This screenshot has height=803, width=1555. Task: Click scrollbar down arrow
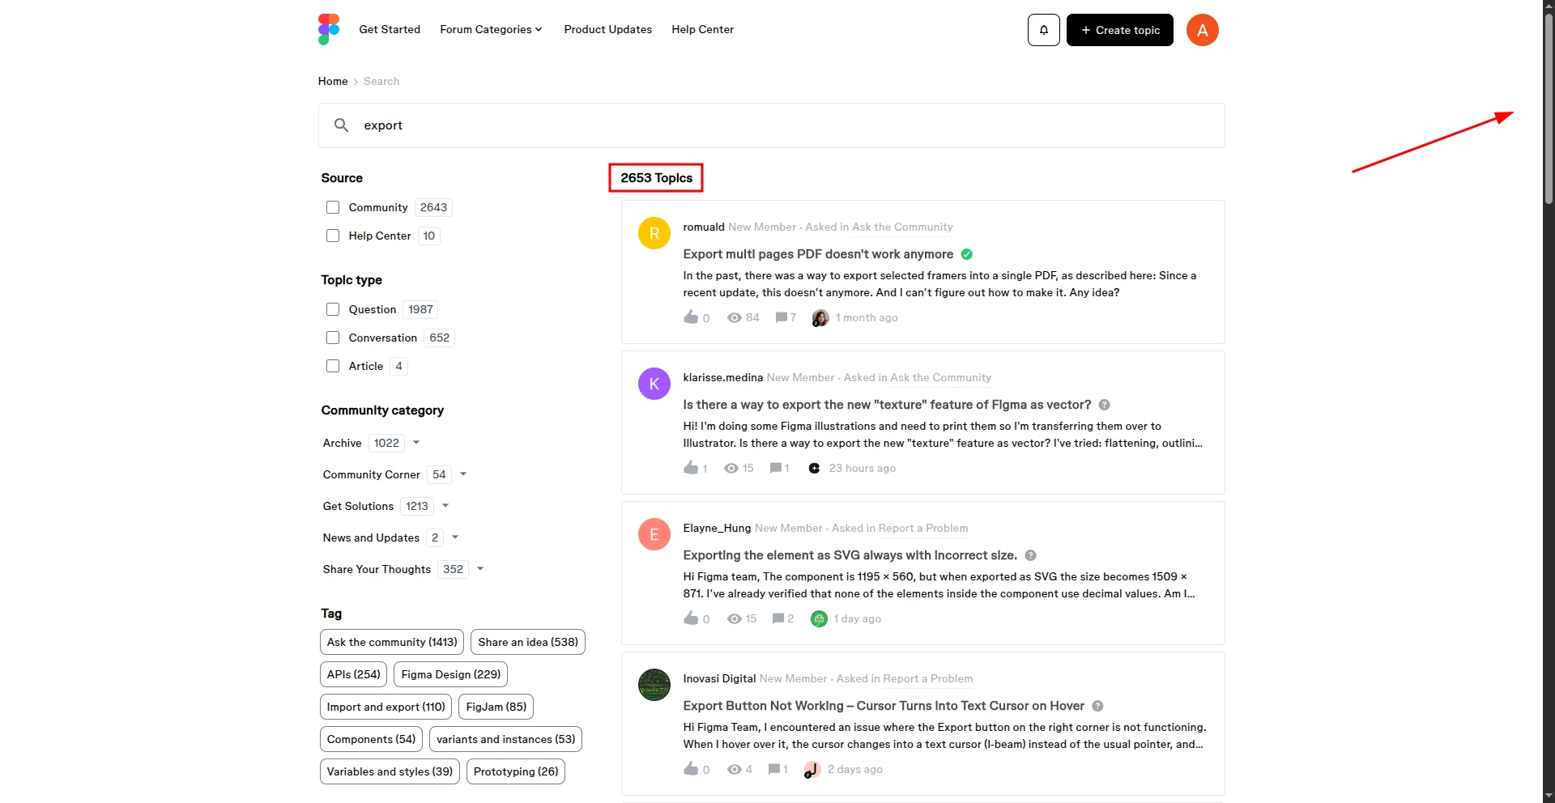coord(1549,796)
